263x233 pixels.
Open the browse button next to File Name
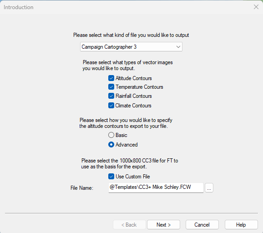pos(209,187)
